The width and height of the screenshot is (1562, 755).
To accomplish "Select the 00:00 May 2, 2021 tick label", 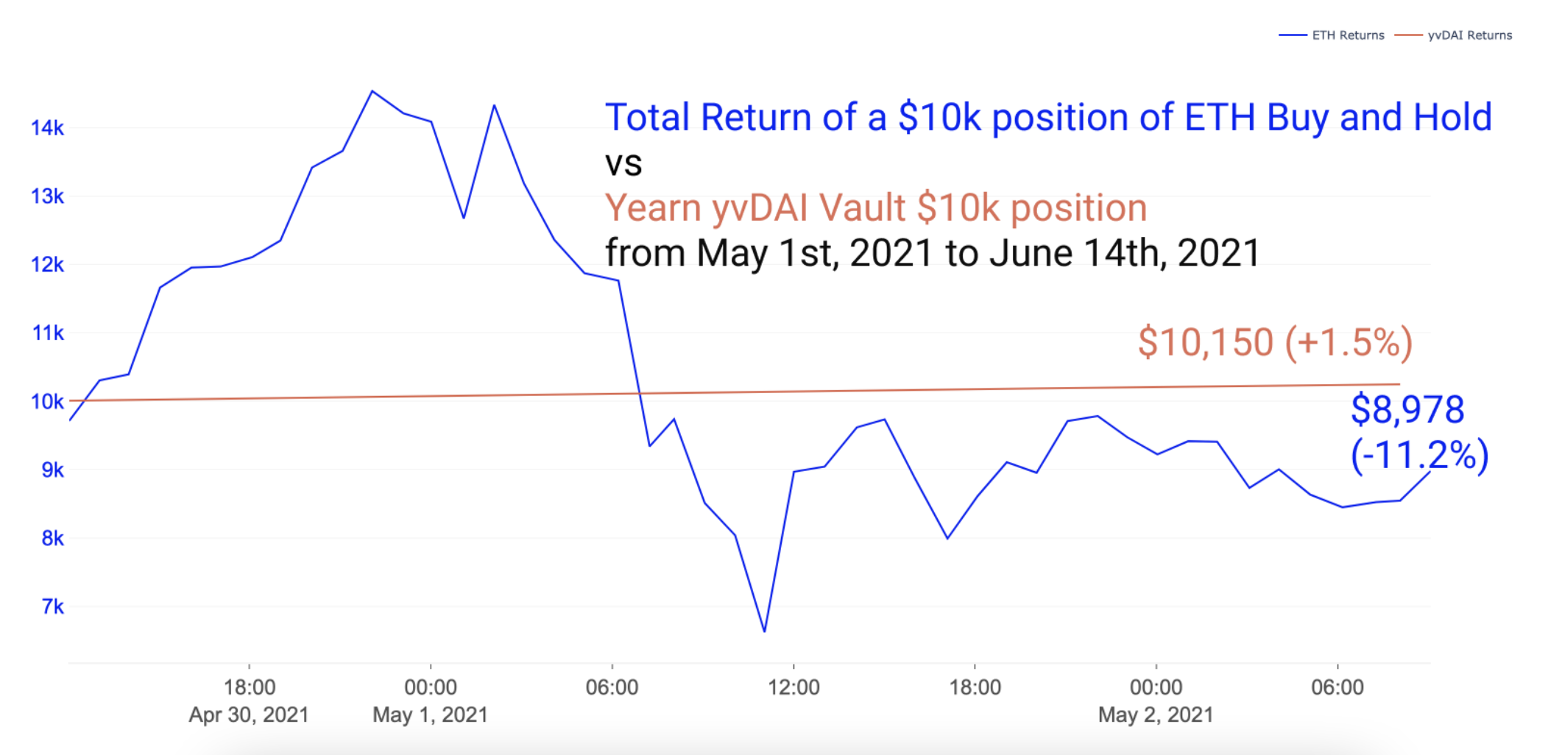I will pyautogui.click(x=1156, y=701).
